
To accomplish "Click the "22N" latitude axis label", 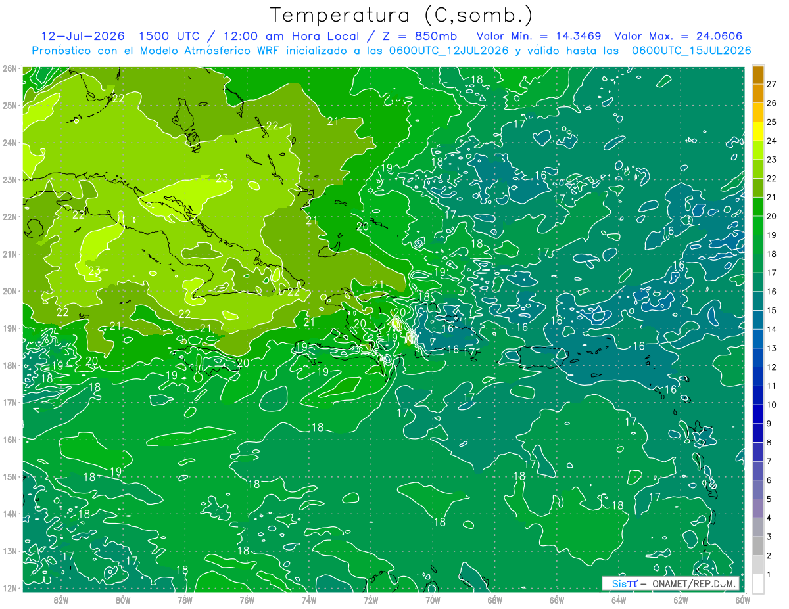I will click(x=9, y=217).
